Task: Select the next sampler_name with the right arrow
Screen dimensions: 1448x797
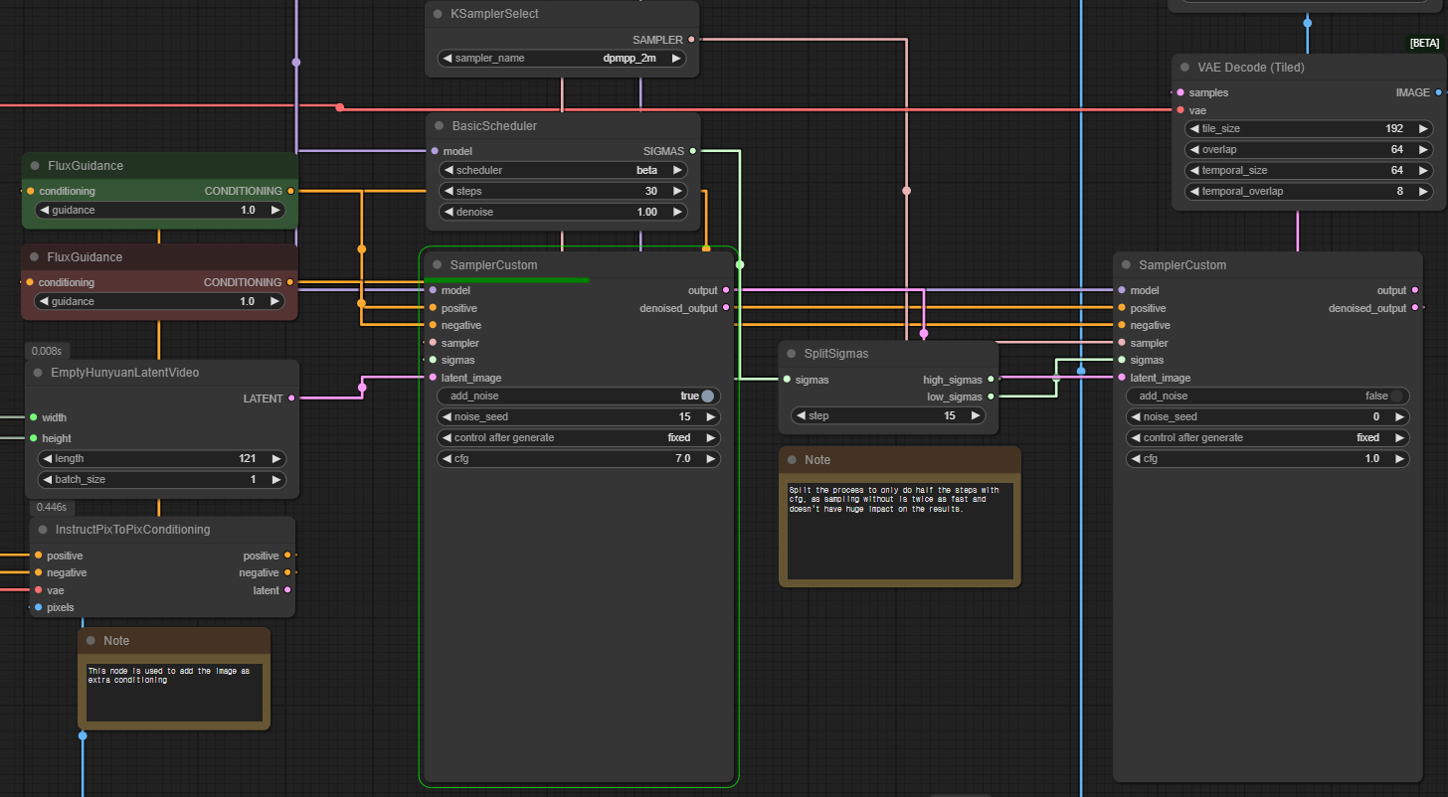Action: [x=676, y=59]
